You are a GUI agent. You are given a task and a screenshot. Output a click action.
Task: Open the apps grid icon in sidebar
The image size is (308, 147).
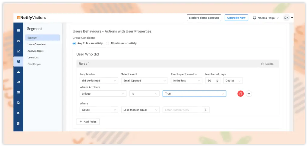coord(18,31)
